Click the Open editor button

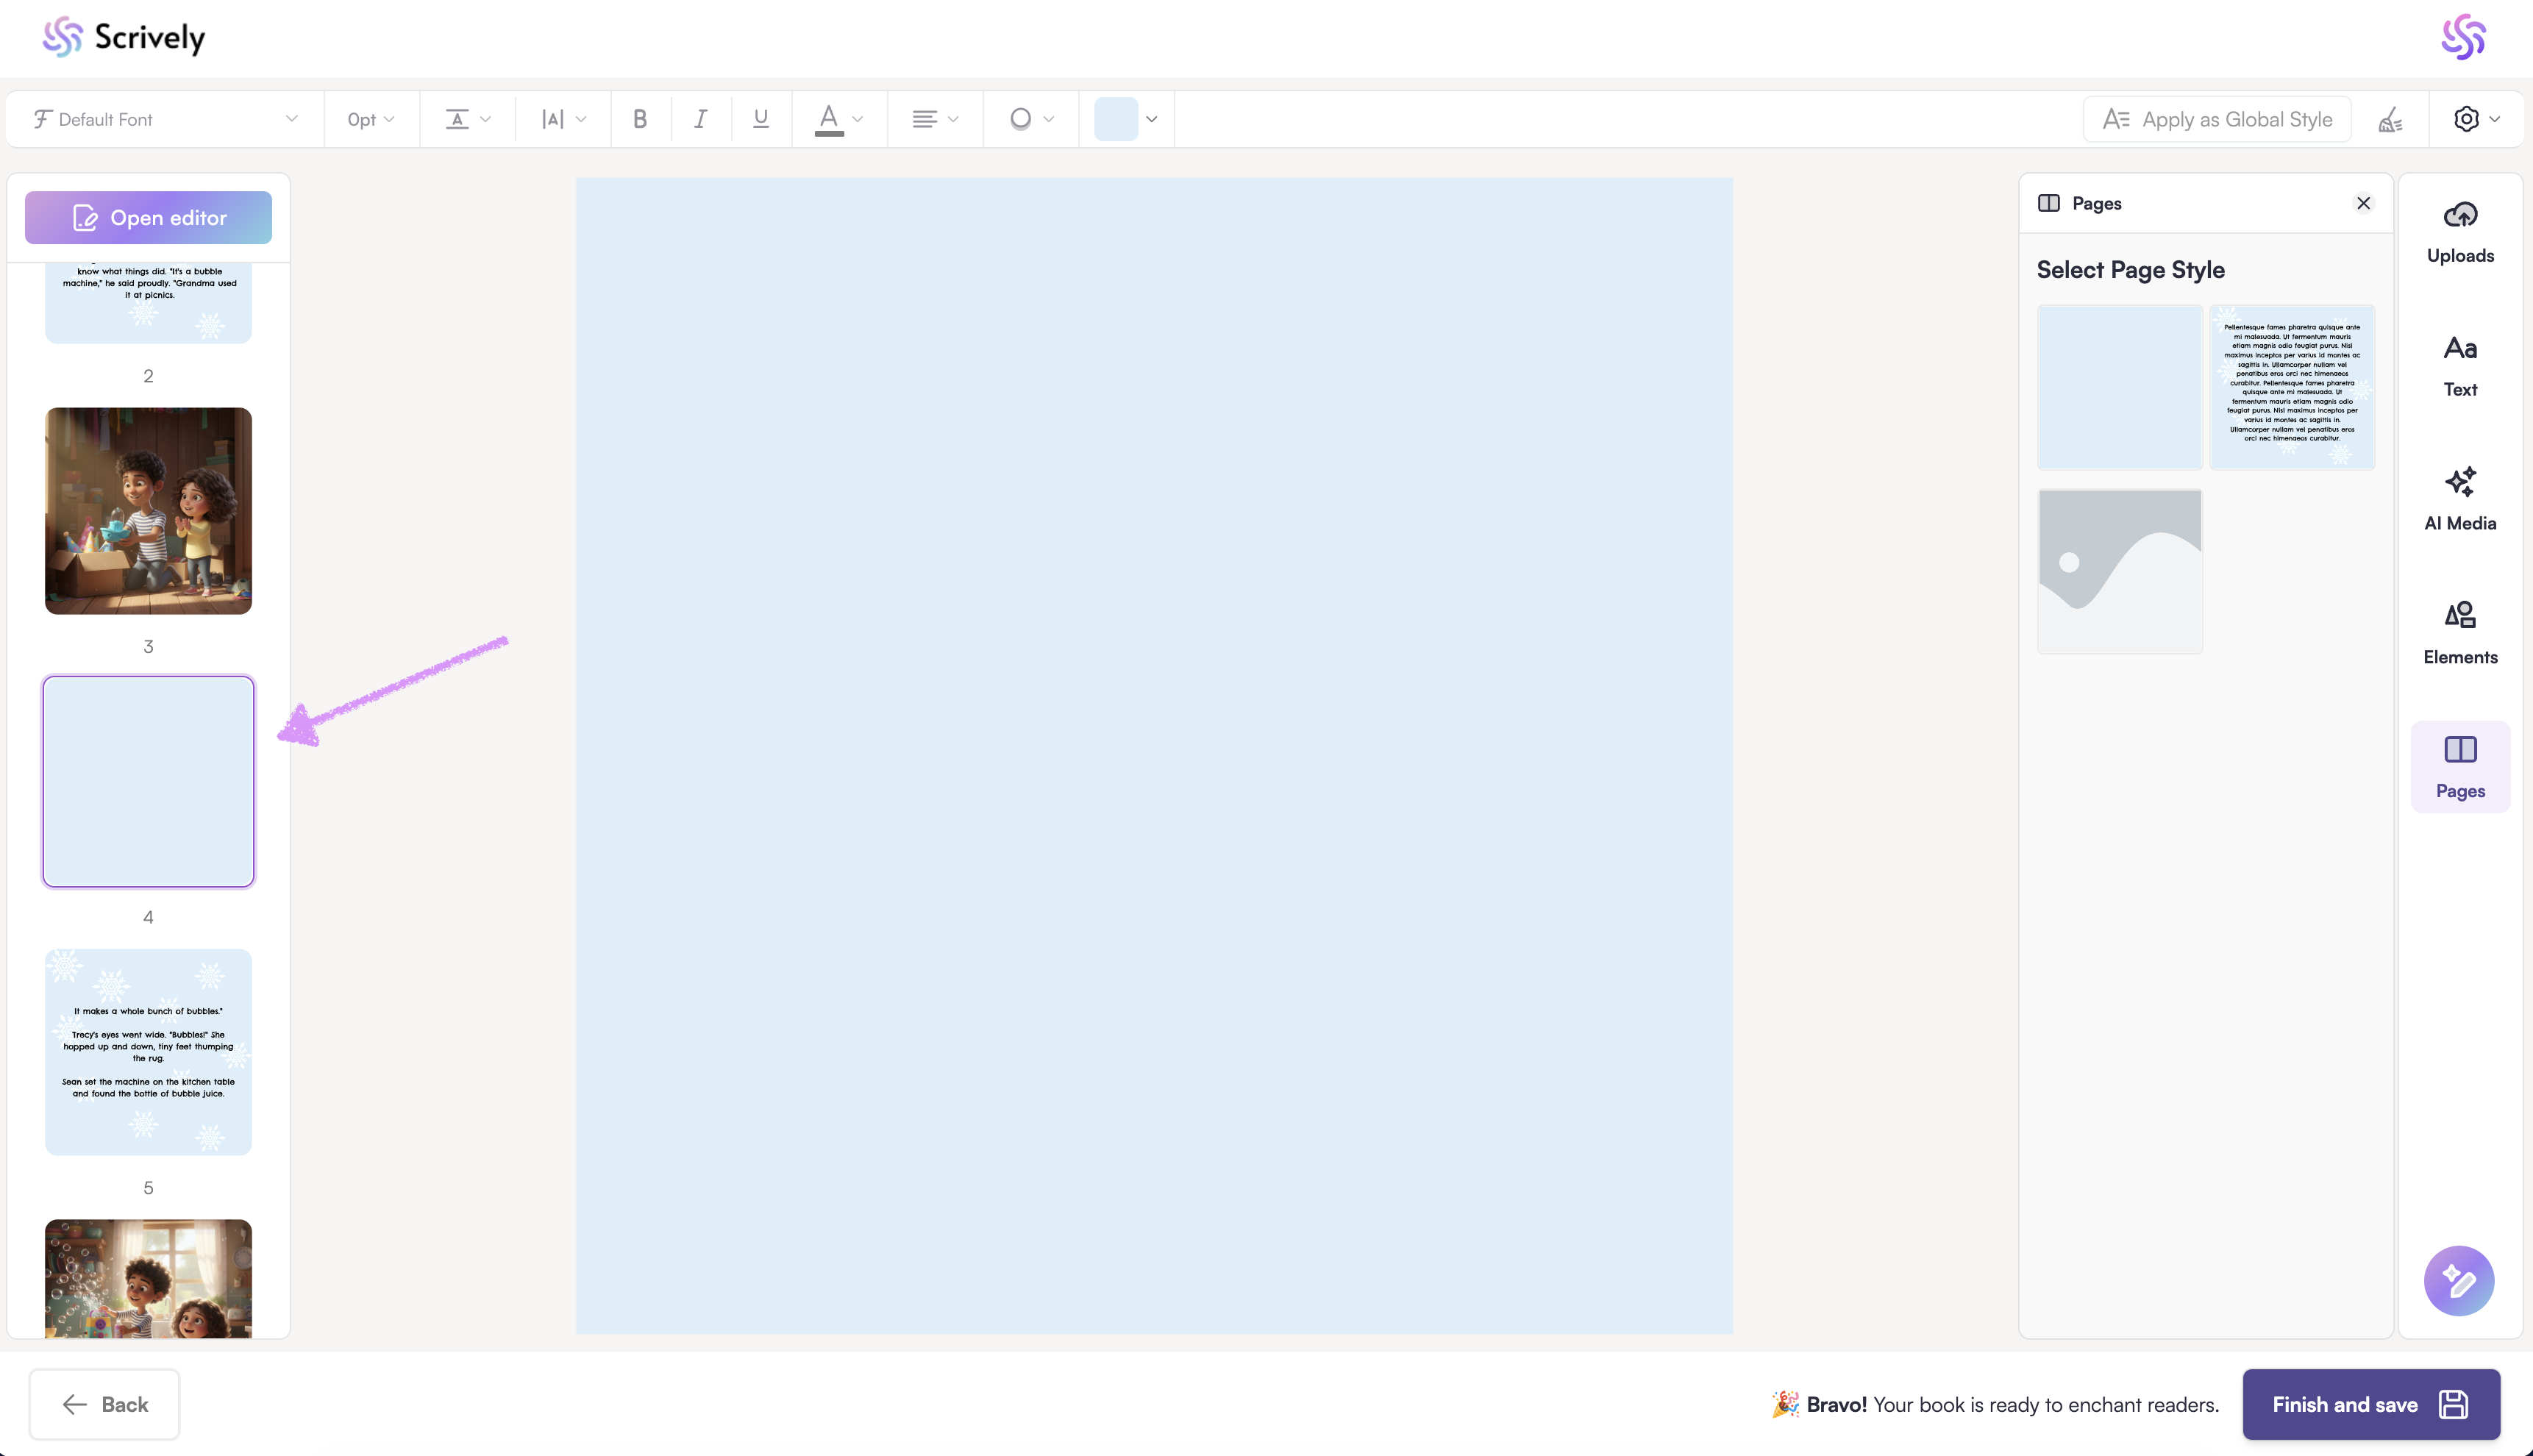(148, 217)
